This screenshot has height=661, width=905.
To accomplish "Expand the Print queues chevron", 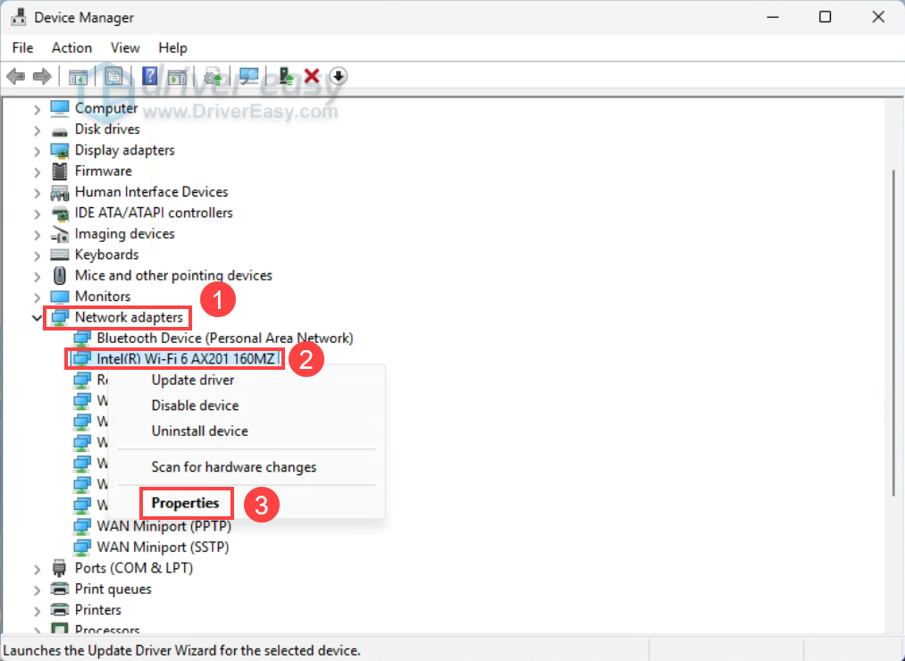I will click(x=37, y=590).
